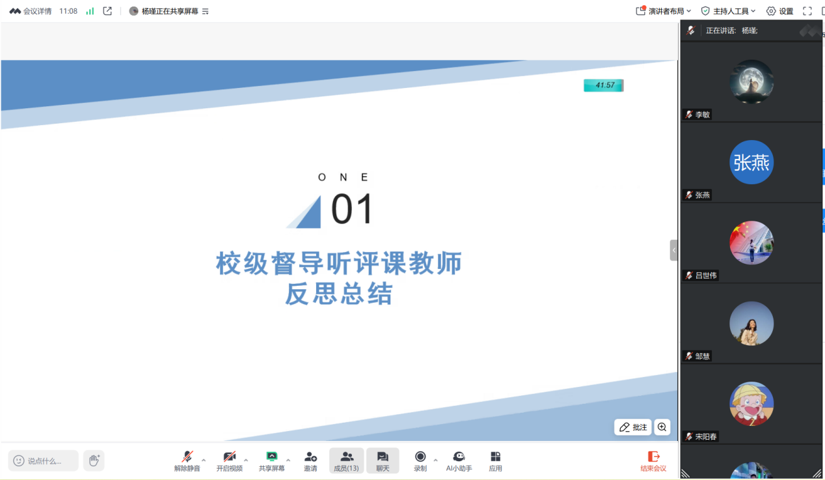
Task: Click the 正在讲话: 杨瑾 speaker label
Action: (x=731, y=31)
